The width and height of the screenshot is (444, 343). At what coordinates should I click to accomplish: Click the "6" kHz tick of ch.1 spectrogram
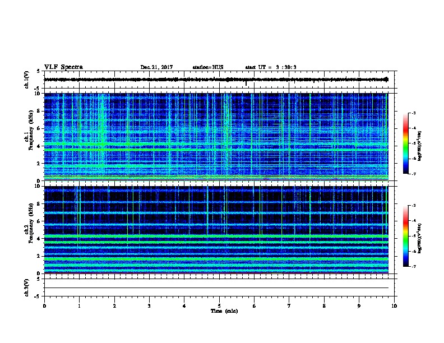click(x=39, y=128)
